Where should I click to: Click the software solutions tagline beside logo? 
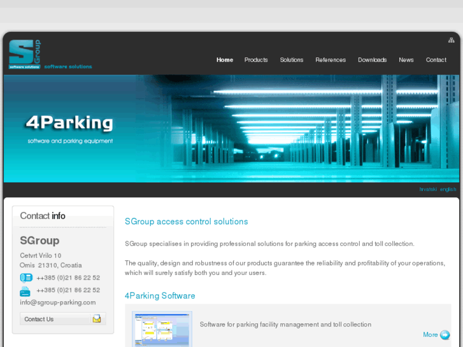(x=68, y=67)
